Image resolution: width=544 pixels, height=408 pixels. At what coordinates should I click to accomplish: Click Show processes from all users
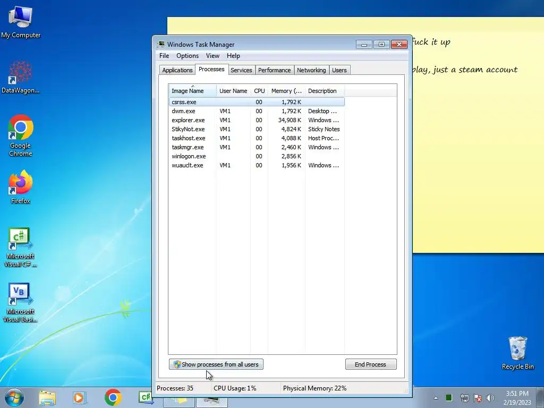(216, 364)
